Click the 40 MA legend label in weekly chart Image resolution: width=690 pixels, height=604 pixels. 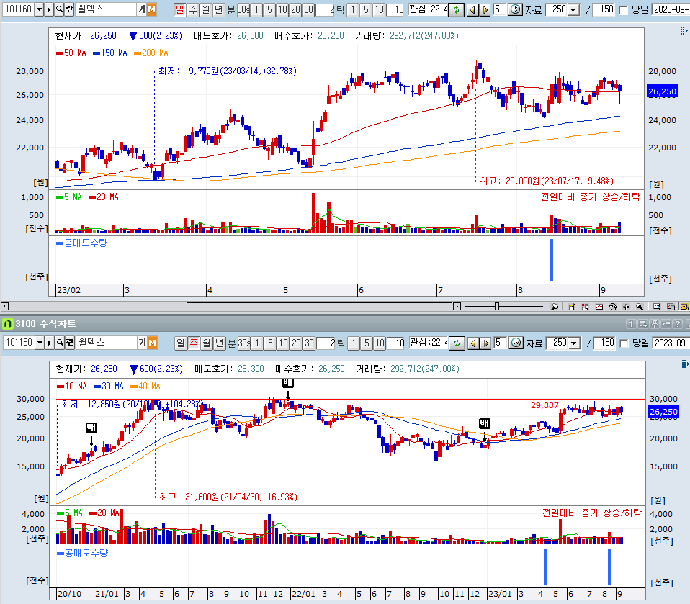pos(145,387)
